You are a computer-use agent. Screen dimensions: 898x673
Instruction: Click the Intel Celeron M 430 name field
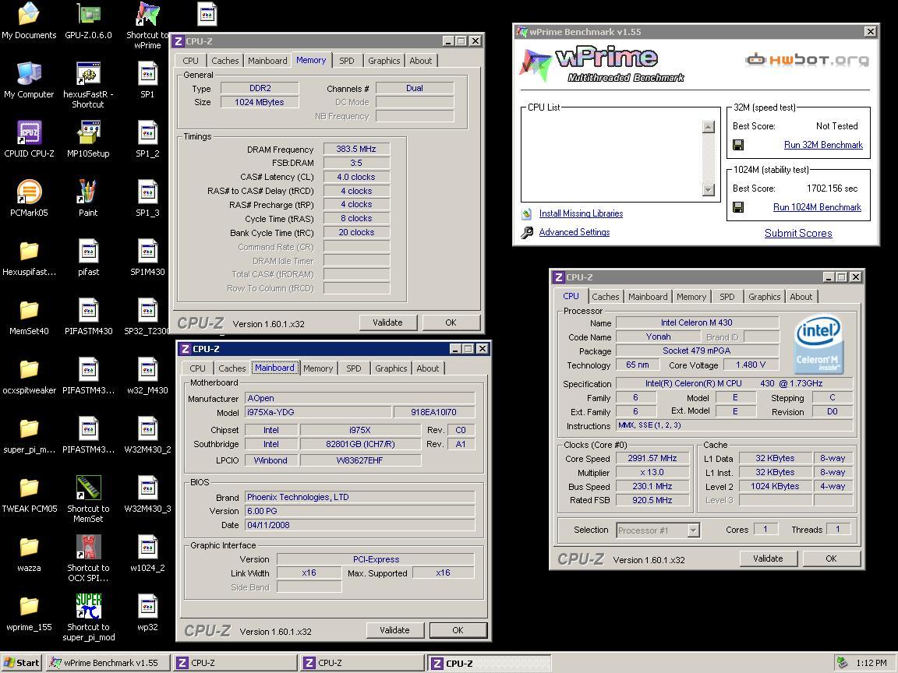pyautogui.click(x=696, y=322)
